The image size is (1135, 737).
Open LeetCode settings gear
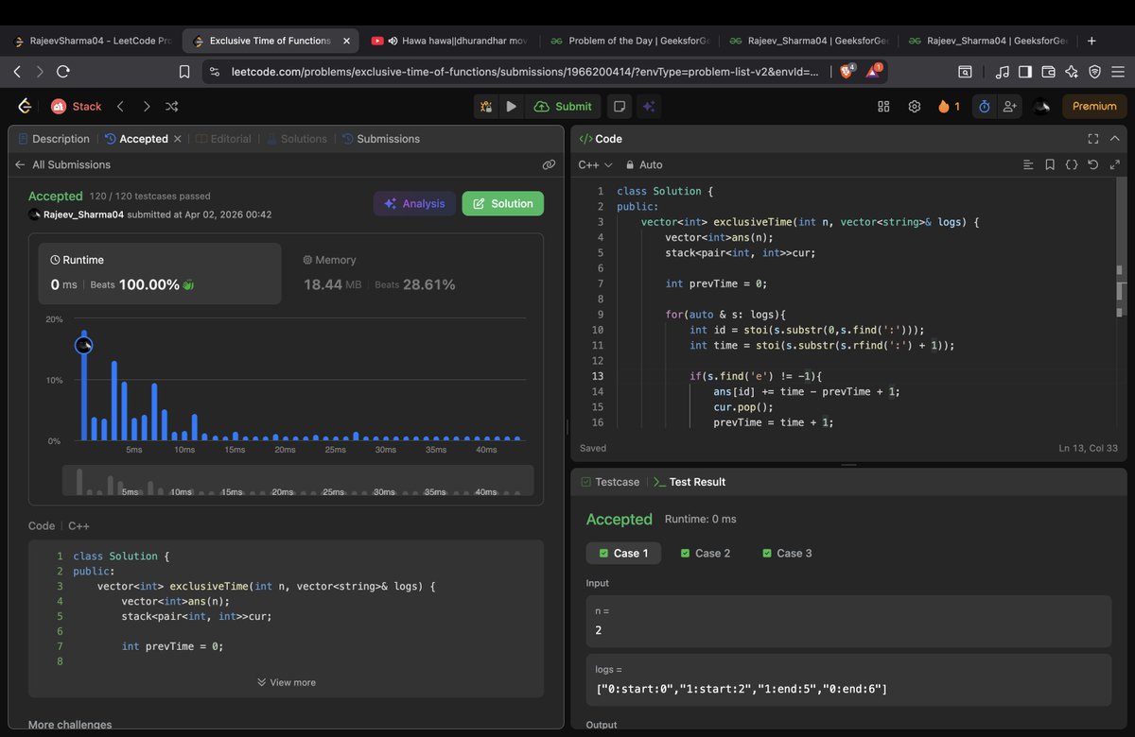915,107
